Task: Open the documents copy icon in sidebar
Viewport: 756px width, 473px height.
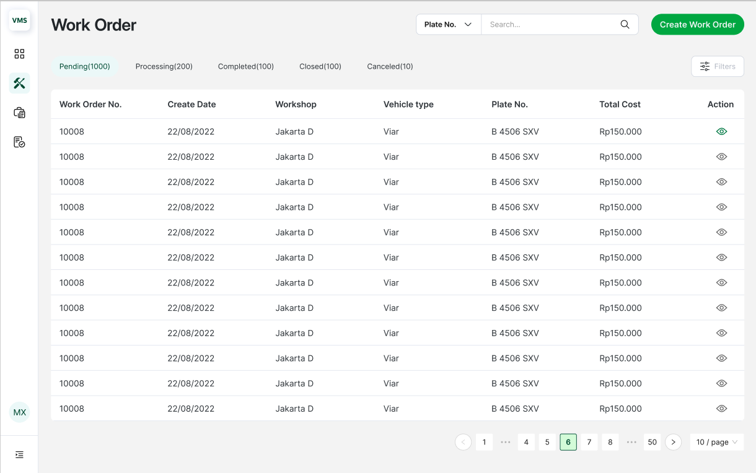Action: click(19, 113)
